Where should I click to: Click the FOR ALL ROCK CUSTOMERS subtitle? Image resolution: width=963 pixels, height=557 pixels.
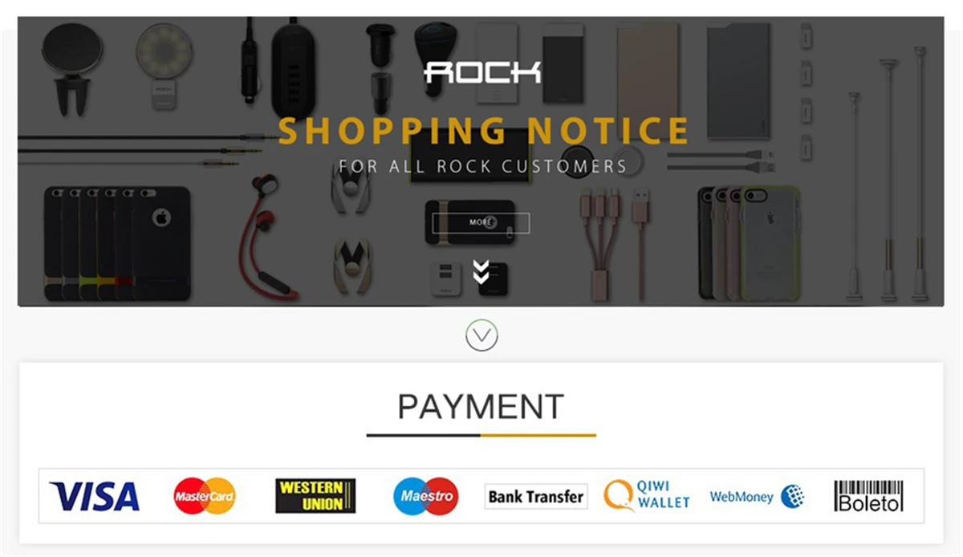click(482, 167)
